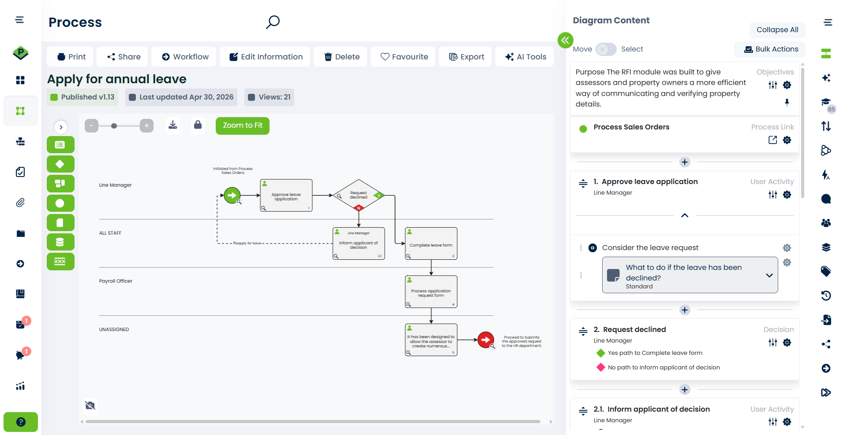Open the dashboard grid icon in sidebar

pyautogui.click(x=20, y=80)
